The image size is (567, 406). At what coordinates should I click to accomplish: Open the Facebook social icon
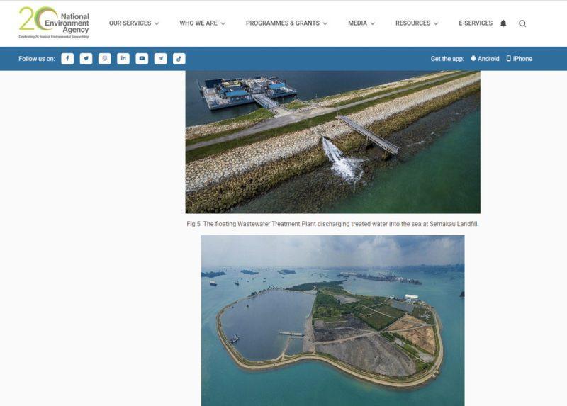click(x=67, y=59)
